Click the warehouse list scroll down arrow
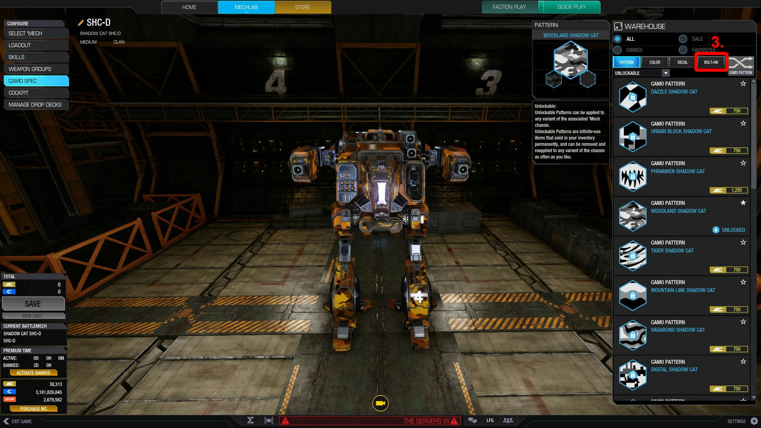 (x=754, y=398)
